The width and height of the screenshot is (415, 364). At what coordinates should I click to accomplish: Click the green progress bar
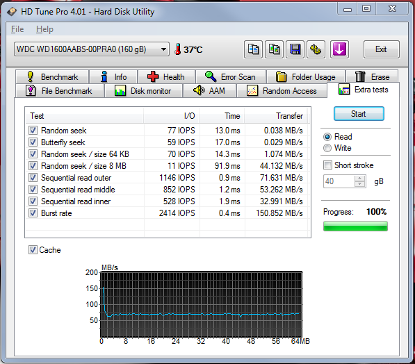[x=355, y=226]
